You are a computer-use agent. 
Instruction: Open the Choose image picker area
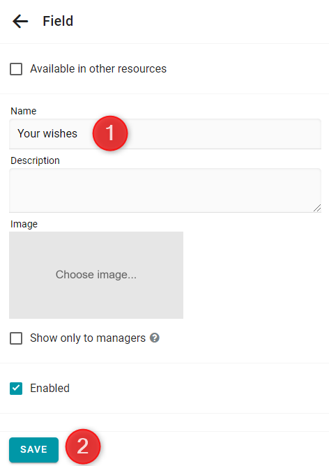(96, 275)
